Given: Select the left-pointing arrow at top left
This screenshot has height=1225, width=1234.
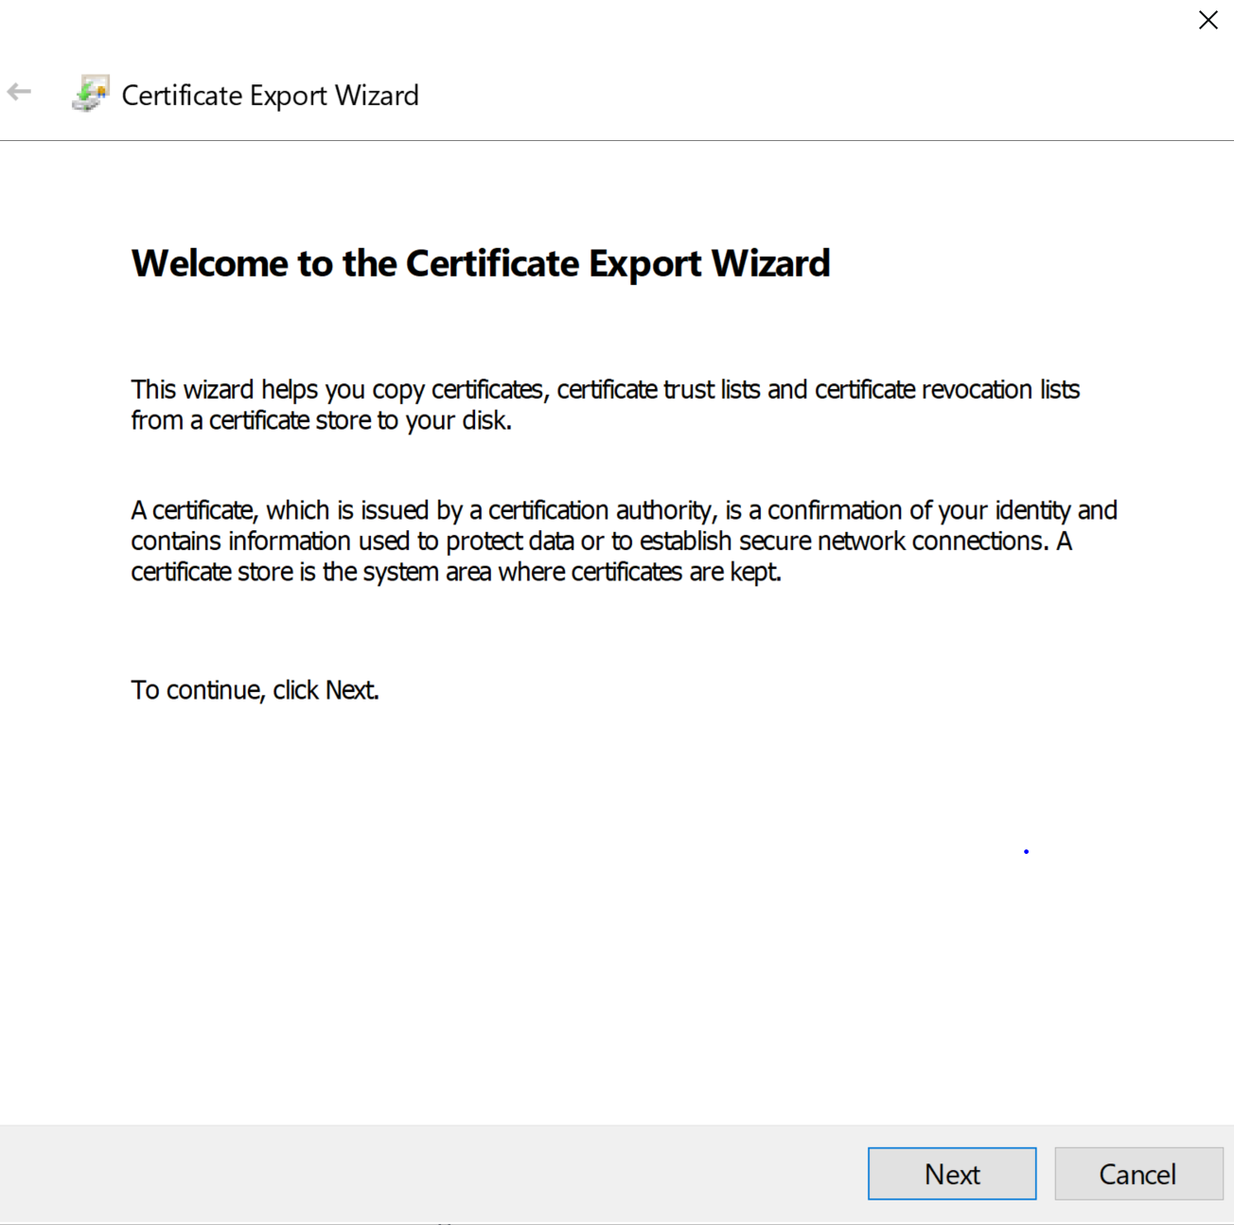Looking at the screenshot, I should 19,90.
